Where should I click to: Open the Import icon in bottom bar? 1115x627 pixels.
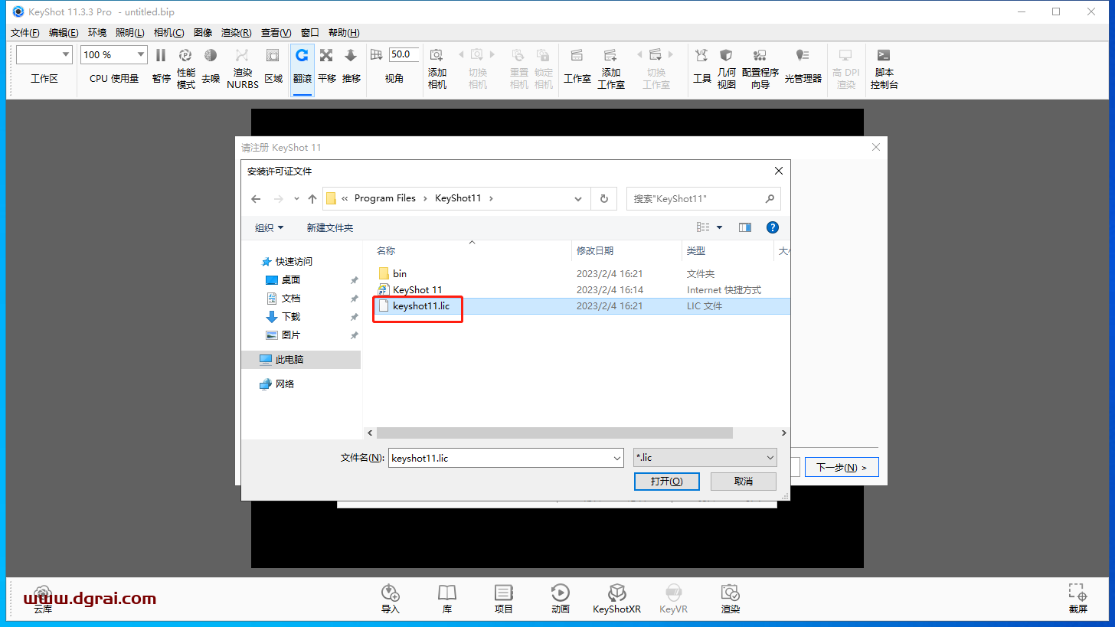tap(391, 593)
